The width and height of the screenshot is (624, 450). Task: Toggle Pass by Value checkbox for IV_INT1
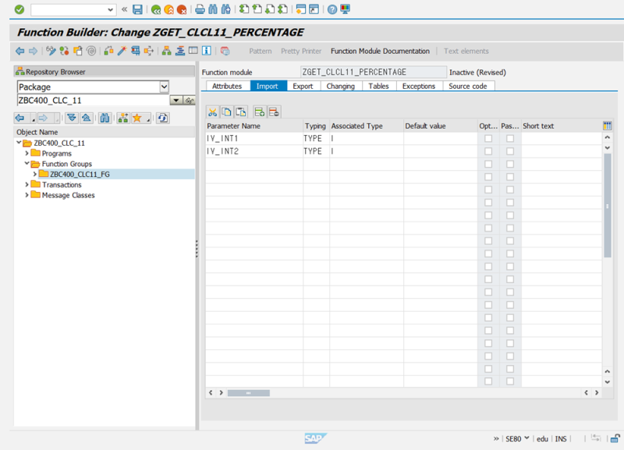510,139
